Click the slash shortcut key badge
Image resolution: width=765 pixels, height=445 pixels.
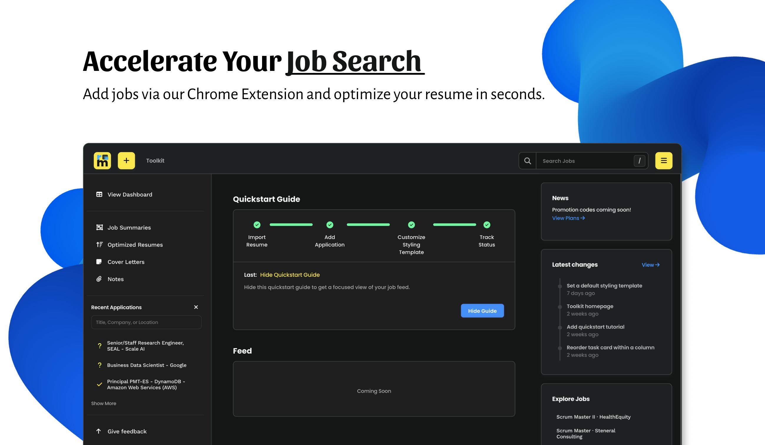639,161
